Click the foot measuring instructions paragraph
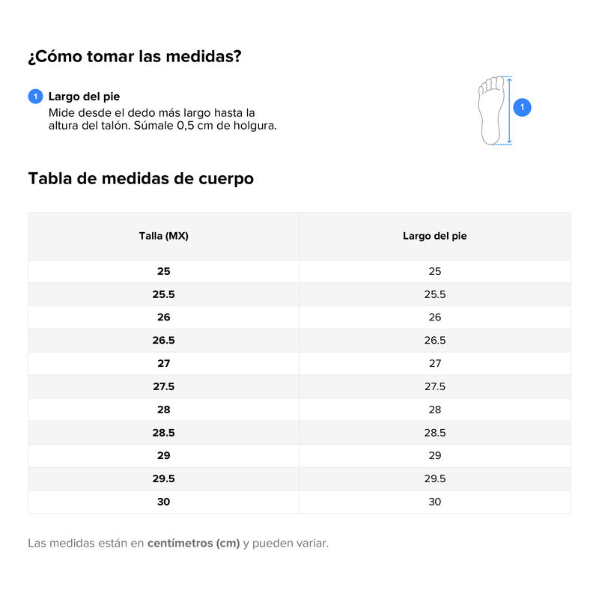 [x=162, y=119]
